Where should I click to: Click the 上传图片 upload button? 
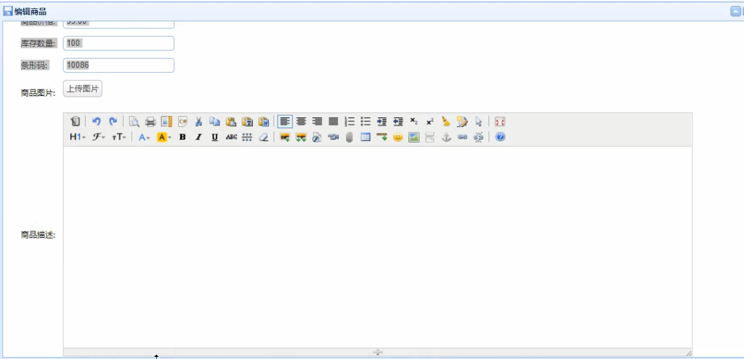tap(83, 89)
